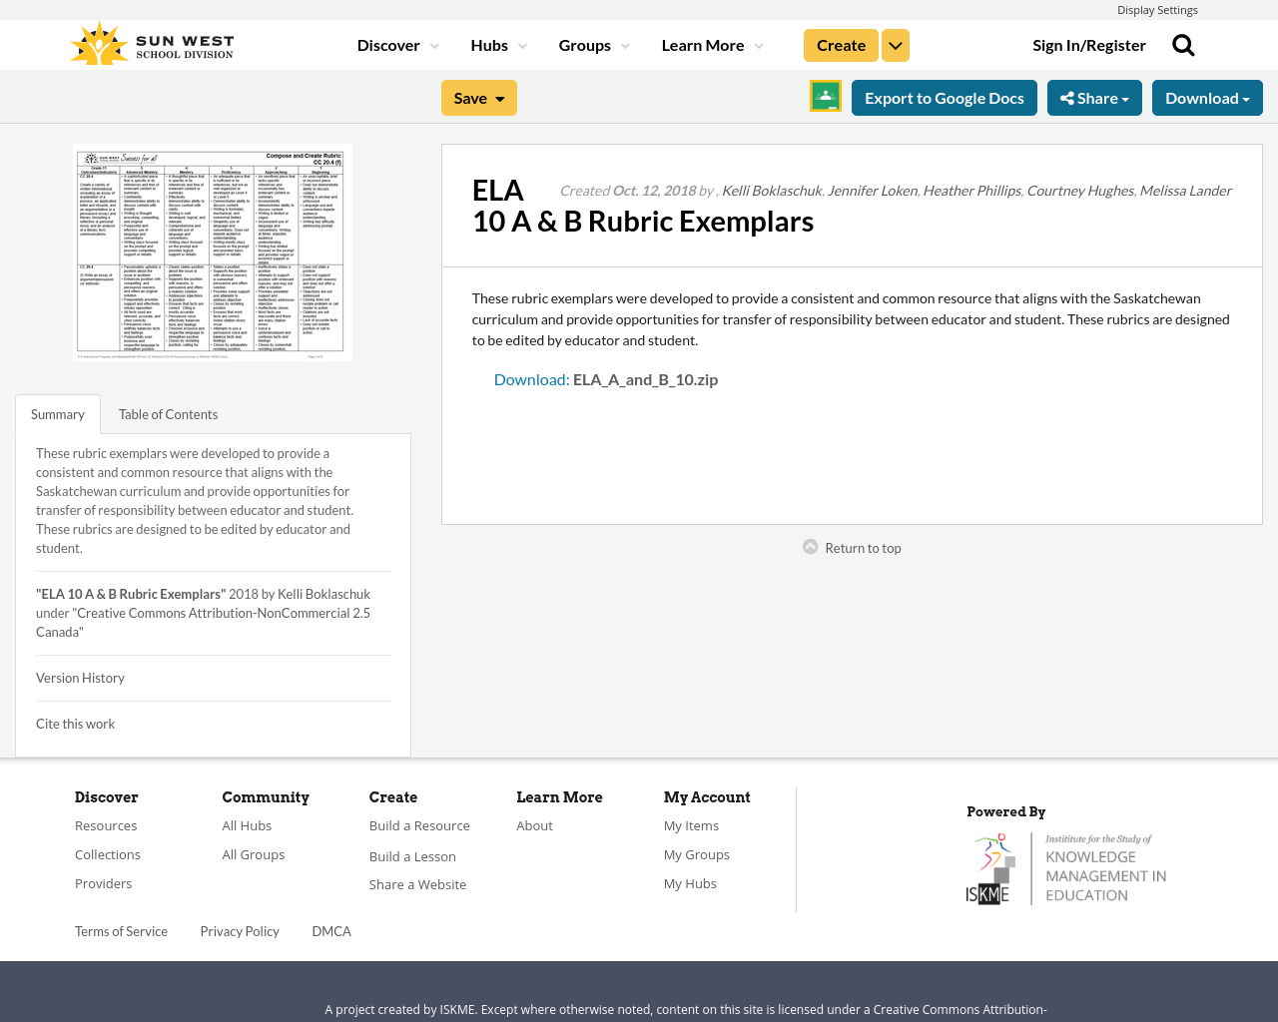
Task: Switch to the Table of Contents tab
Action: tap(168, 412)
